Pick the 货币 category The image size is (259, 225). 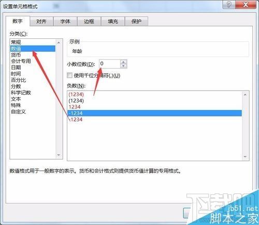(33, 55)
